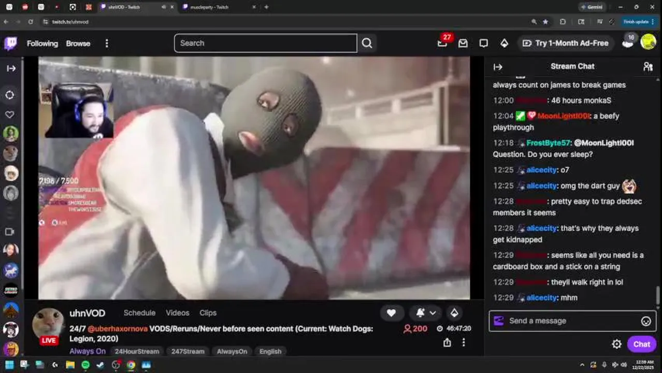Open the Finish update menu
This screenshot has height=373, width=662.
click(638, 22)
